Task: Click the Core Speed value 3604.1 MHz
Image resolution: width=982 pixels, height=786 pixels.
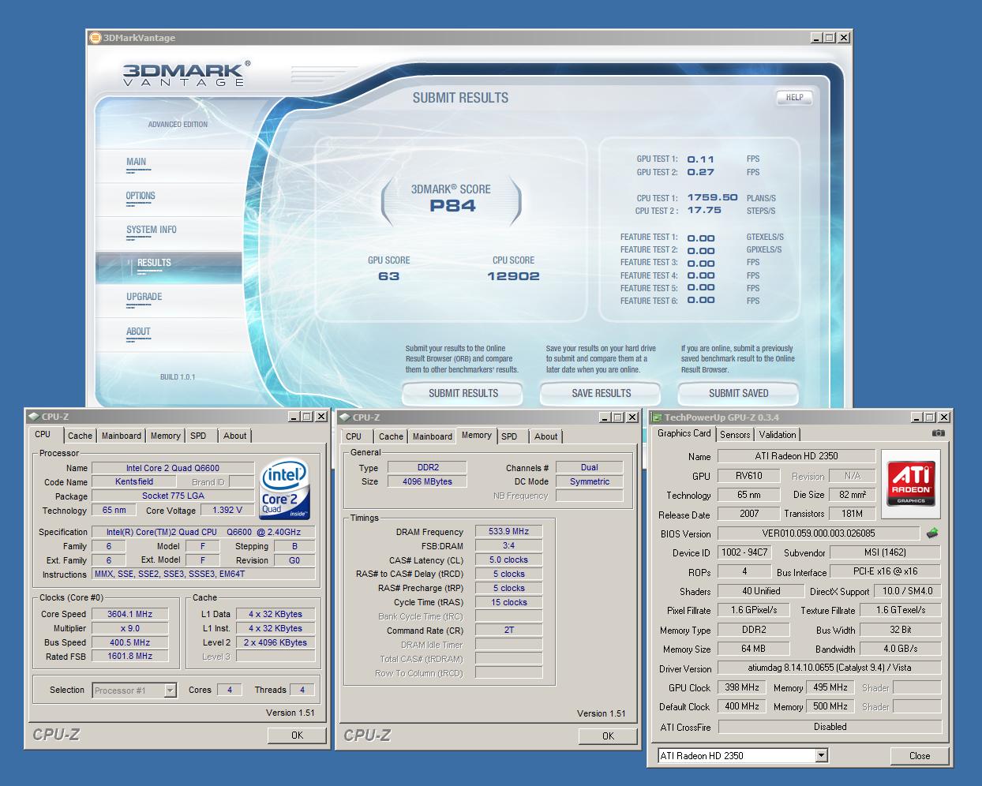Action: click(130, 614)
